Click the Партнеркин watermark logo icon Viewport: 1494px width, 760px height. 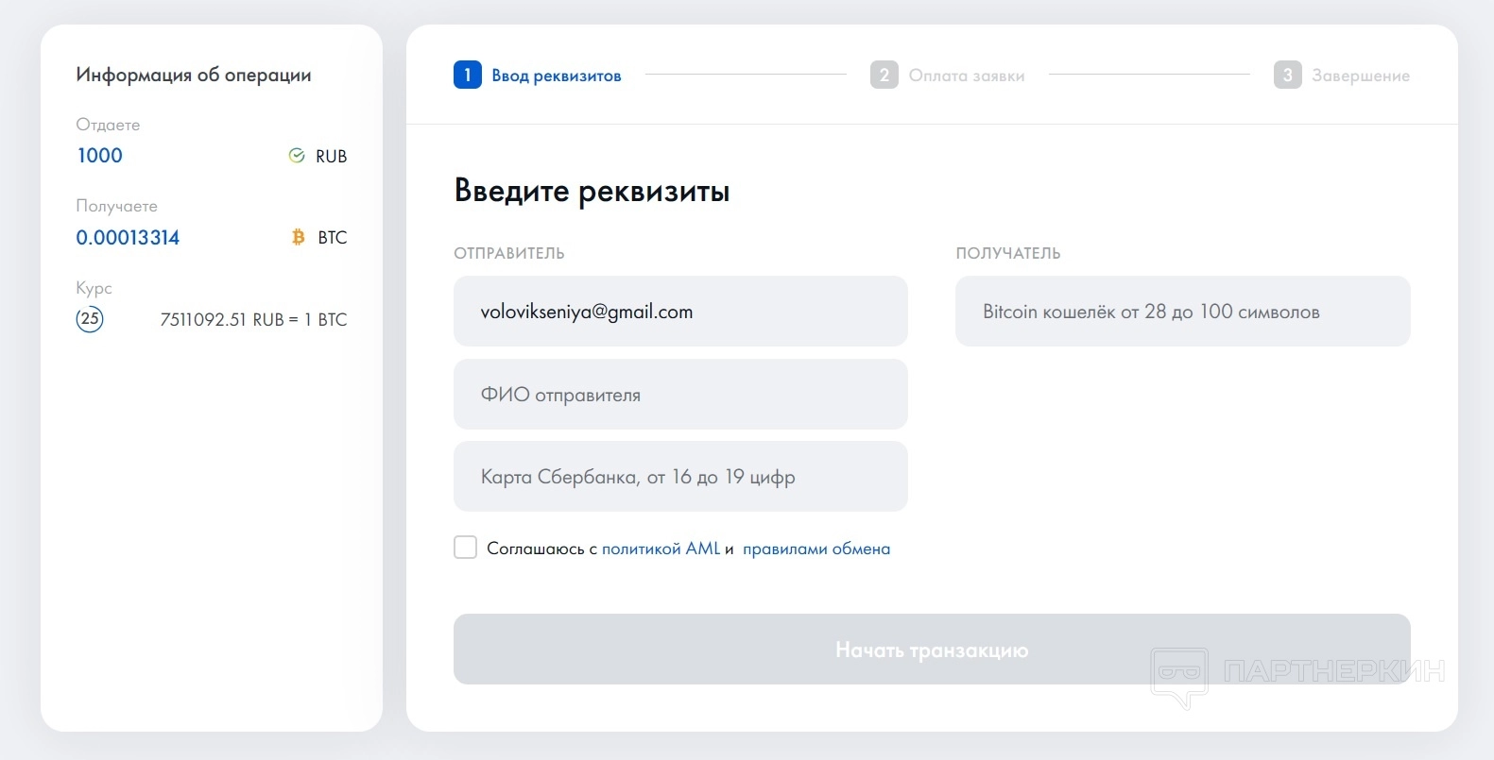coord(1178,675)
